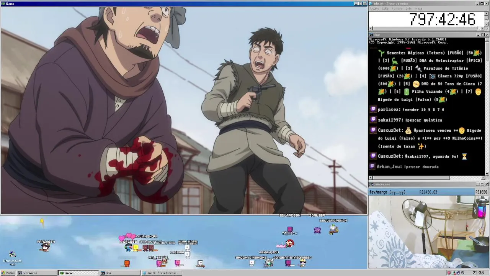Click the Knuckles red character avatar
The width and height of the screenshot is (490, 276).
click(290, 243)
